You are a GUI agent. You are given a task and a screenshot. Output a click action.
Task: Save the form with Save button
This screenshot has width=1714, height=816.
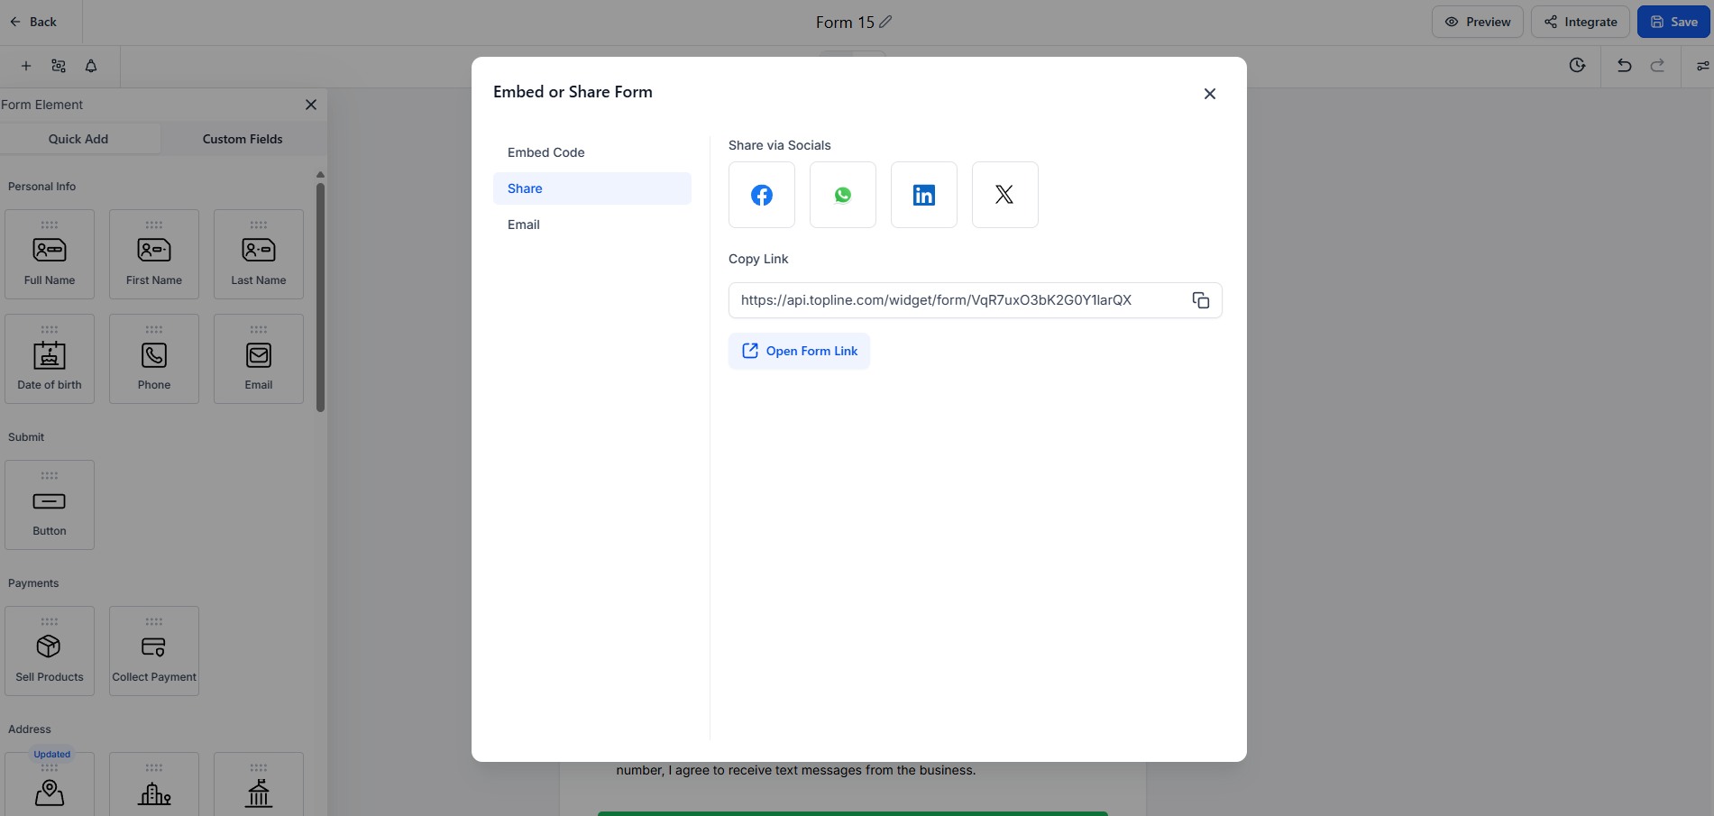pos(1673,22)
